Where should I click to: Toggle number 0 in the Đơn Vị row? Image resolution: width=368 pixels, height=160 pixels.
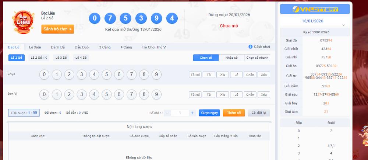pos(44,95)
